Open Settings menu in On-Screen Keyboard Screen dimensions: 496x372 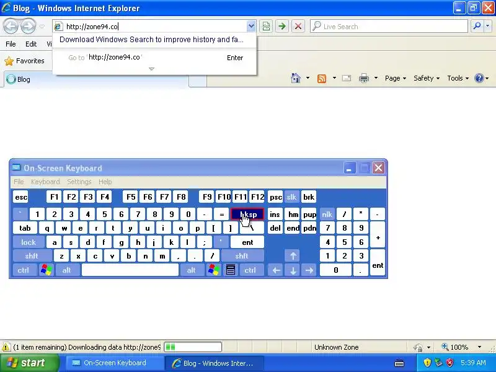pos(79,182)
